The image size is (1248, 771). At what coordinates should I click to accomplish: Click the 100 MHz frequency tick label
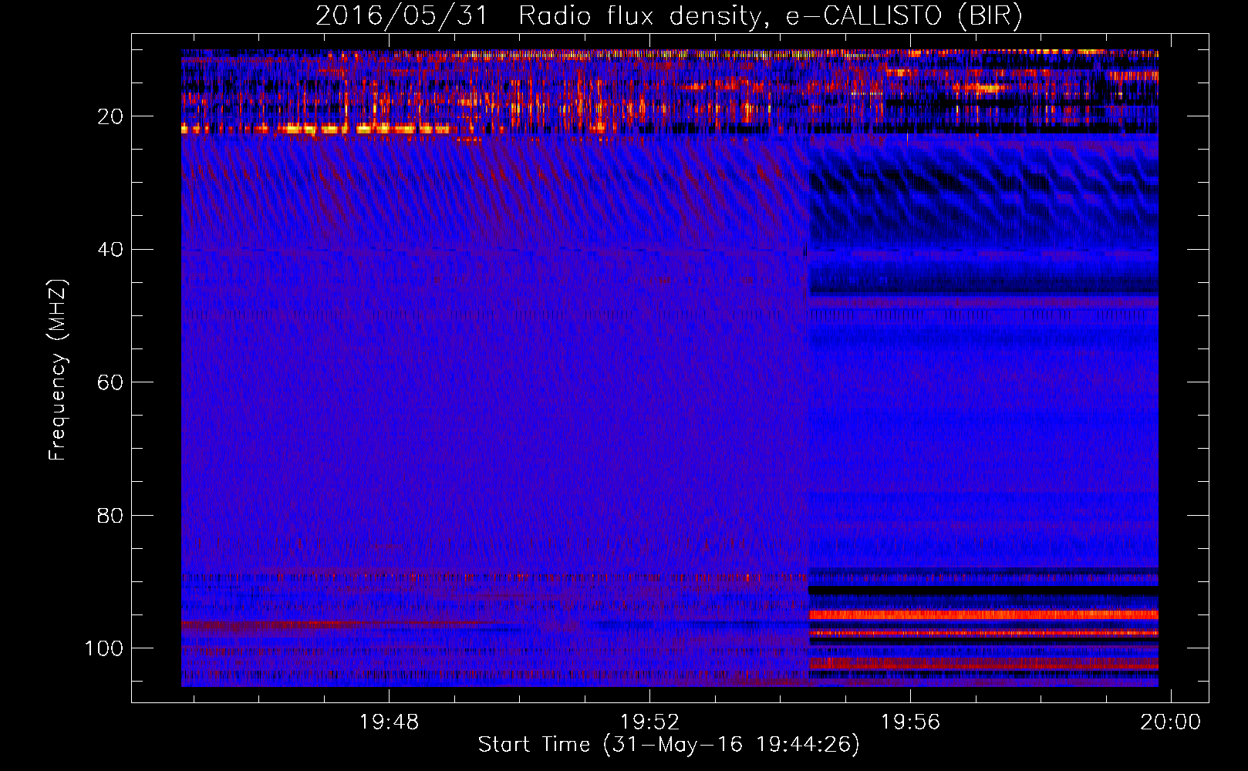(104, 648)
